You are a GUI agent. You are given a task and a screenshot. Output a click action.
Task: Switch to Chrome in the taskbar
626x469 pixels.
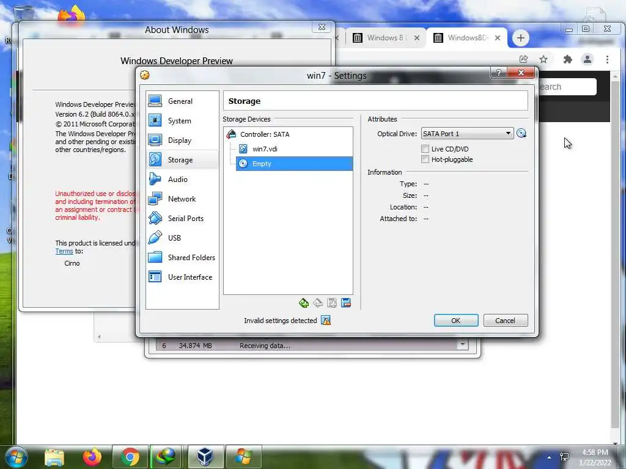[x=130, y=457]
